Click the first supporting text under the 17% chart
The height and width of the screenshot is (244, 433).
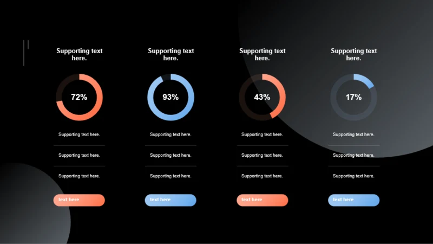[x=353, y=134]
